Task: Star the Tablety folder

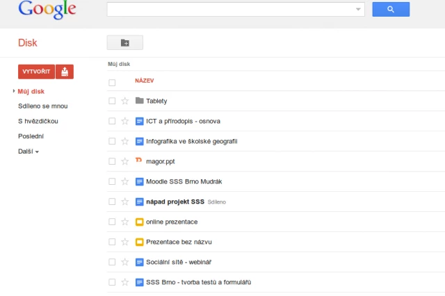Action: tap(125, 101)
